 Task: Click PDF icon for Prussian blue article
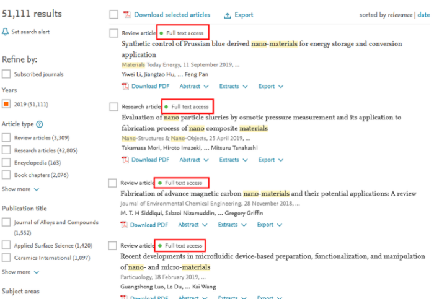click(x=125, y=86)
